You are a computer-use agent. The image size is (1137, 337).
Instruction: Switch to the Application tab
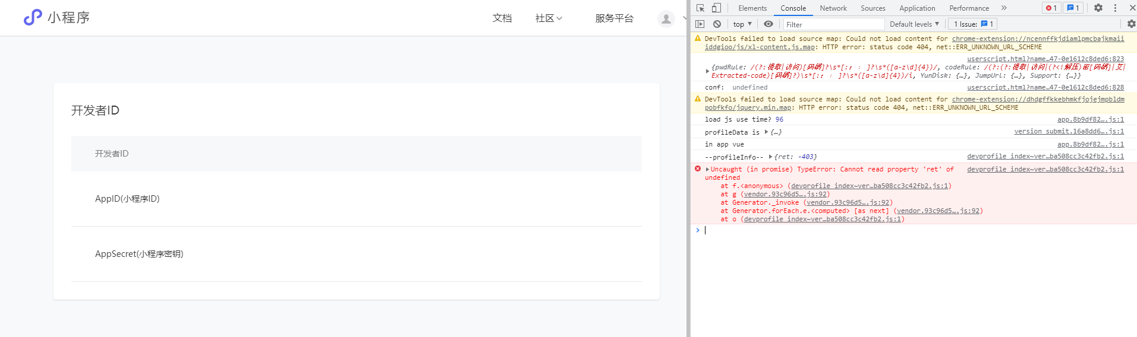tap(917, 8)
